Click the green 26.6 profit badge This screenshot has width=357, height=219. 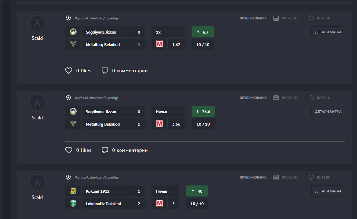tap(203, 112)
